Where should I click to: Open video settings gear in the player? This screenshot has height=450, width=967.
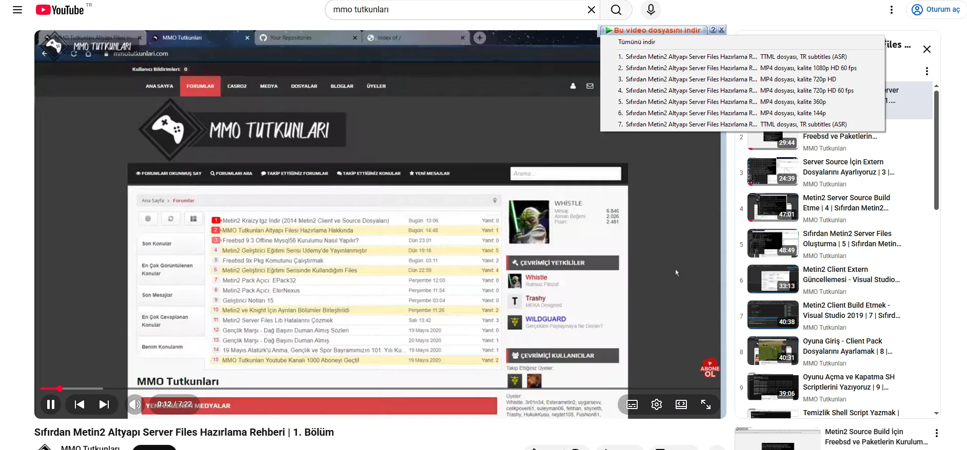pyautogui.click(x=656, y=404)
